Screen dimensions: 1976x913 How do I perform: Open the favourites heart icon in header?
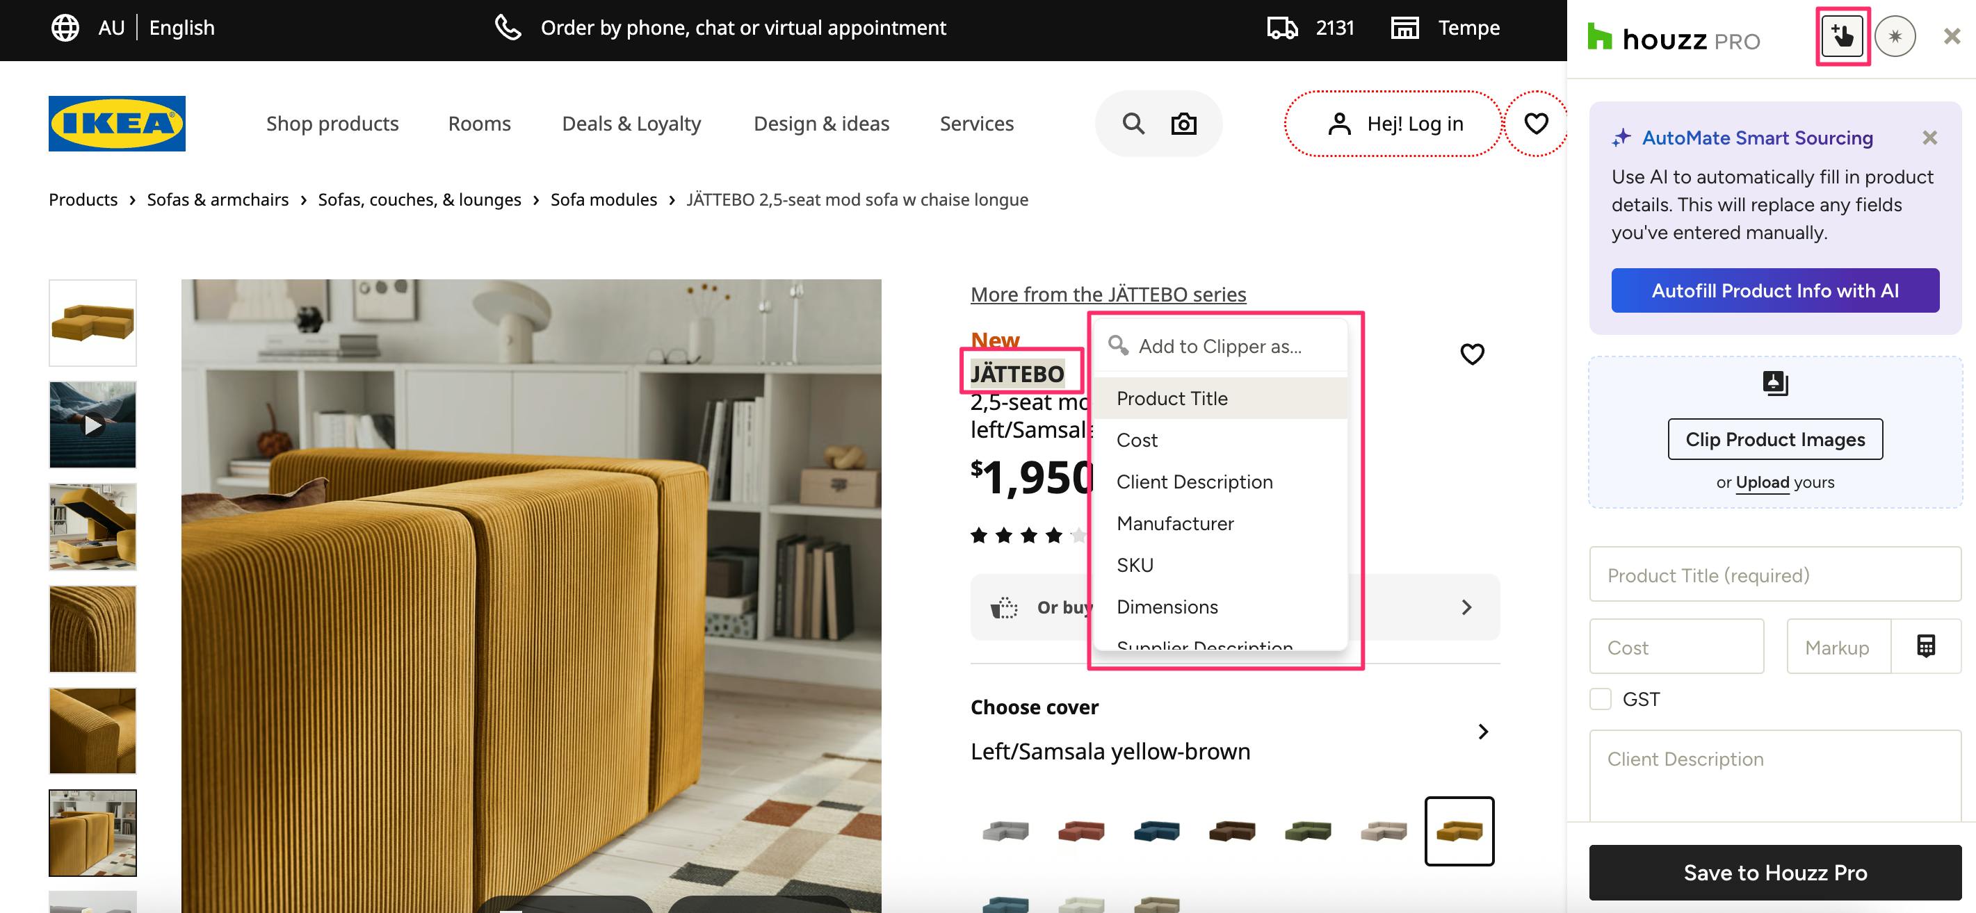click(x=1536, y=124)
